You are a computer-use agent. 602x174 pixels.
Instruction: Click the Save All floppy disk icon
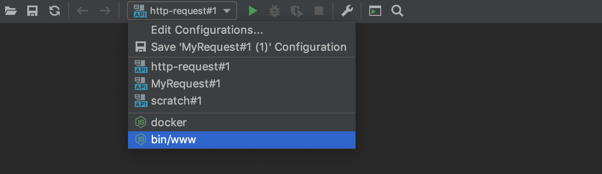[32, 11]
